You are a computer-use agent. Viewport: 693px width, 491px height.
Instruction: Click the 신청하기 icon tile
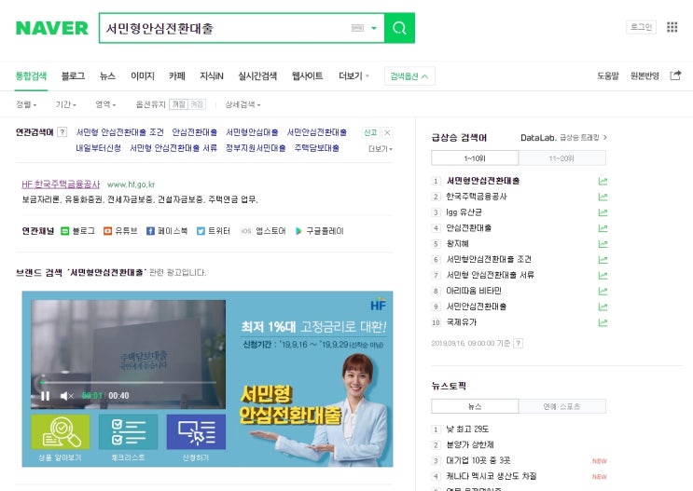[196, 431]
